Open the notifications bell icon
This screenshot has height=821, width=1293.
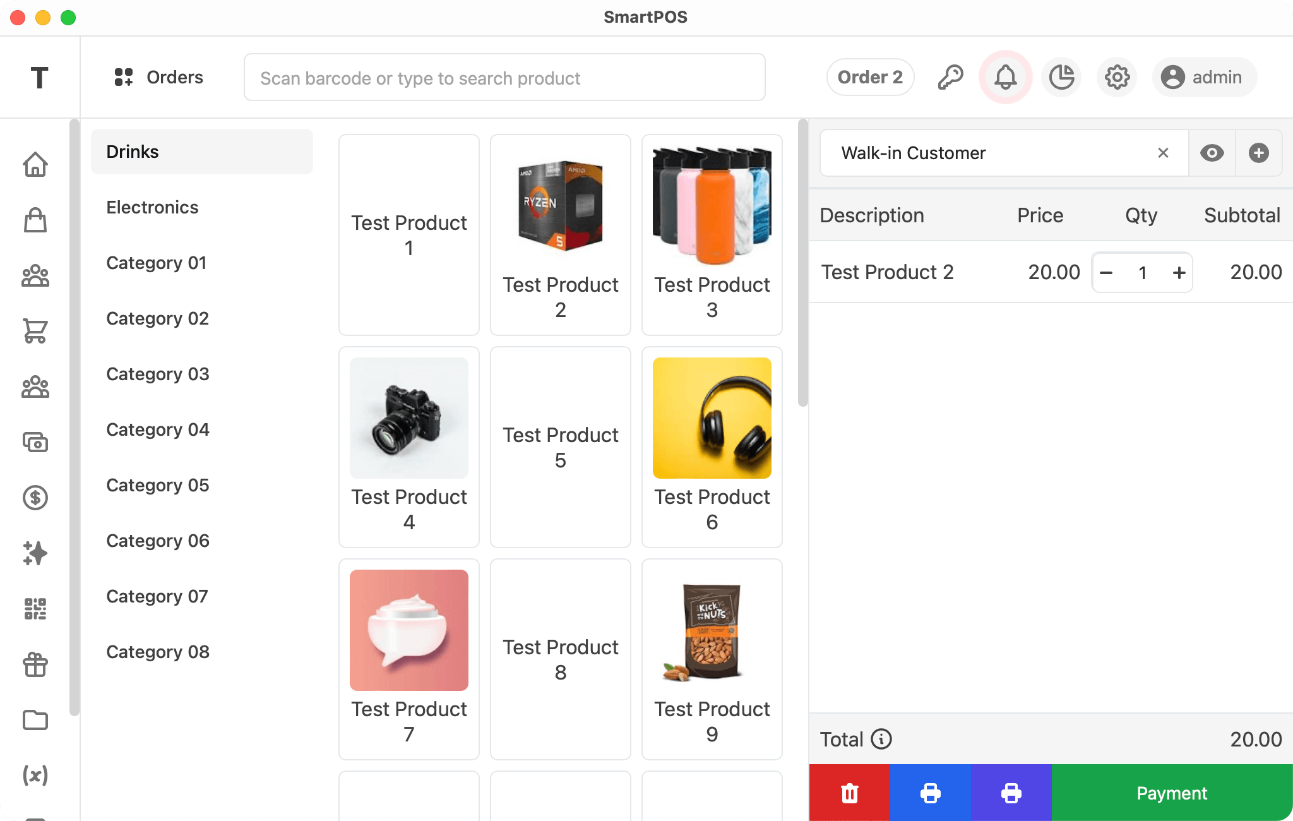[x=1005, y=77]
